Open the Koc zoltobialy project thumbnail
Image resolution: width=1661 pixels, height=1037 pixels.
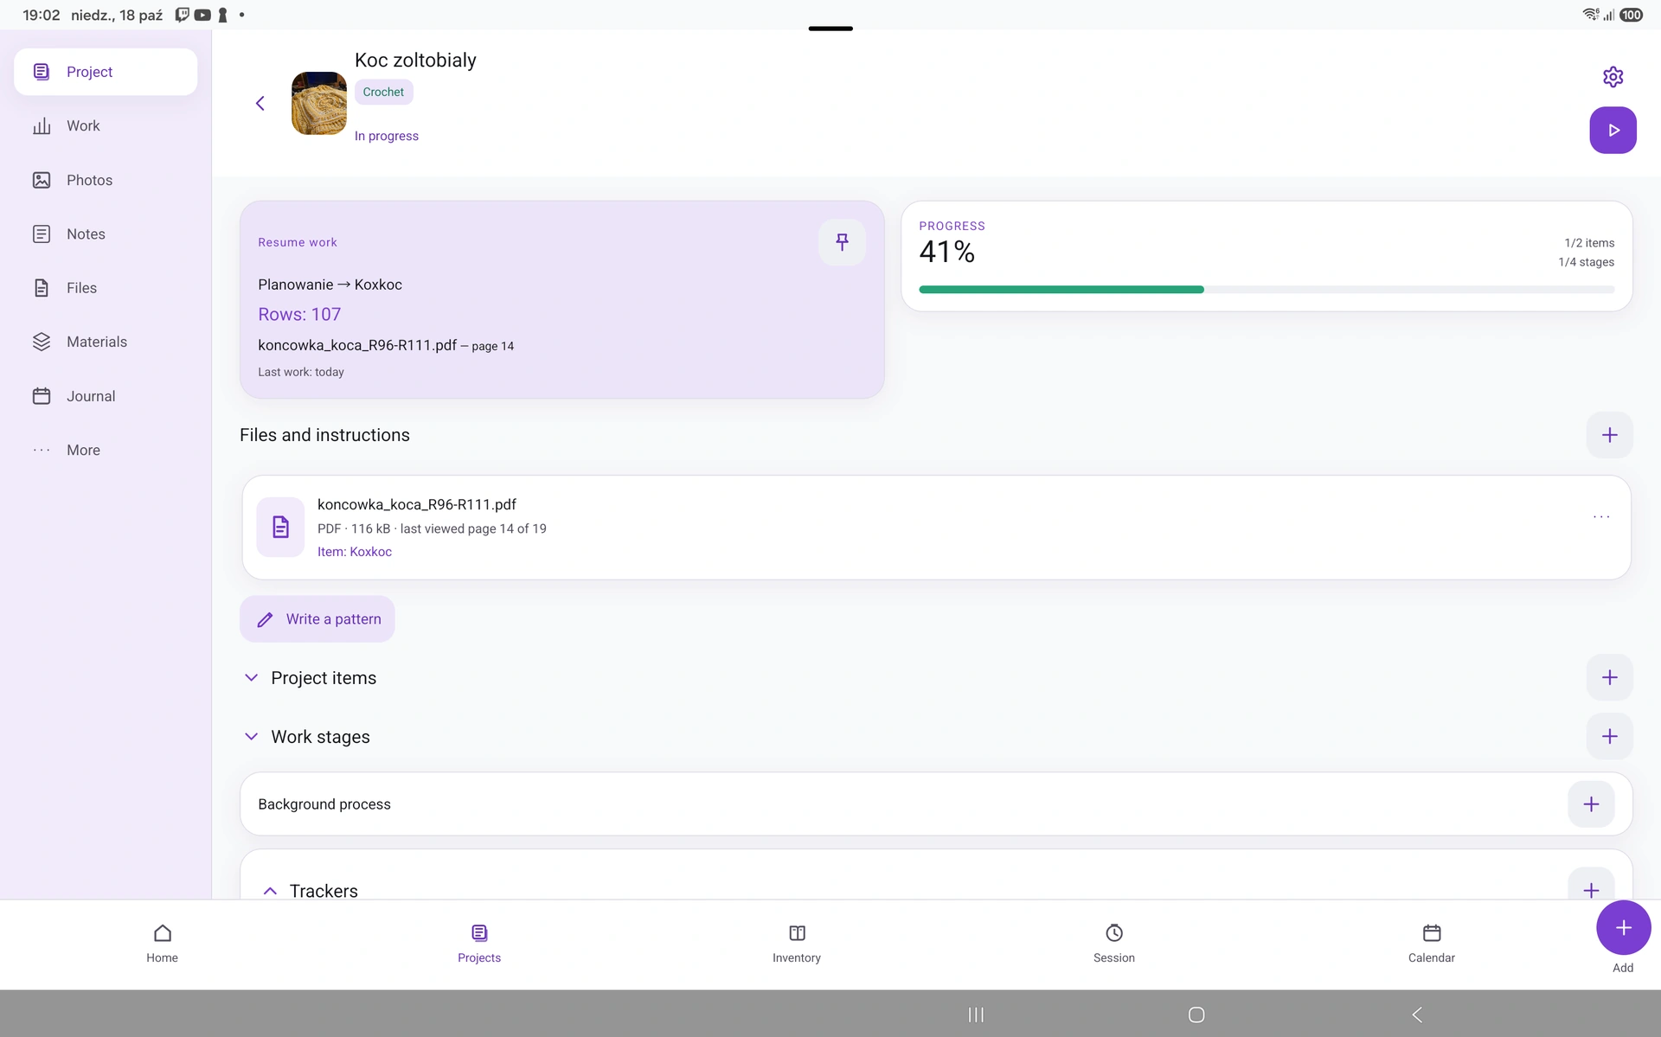319,103
